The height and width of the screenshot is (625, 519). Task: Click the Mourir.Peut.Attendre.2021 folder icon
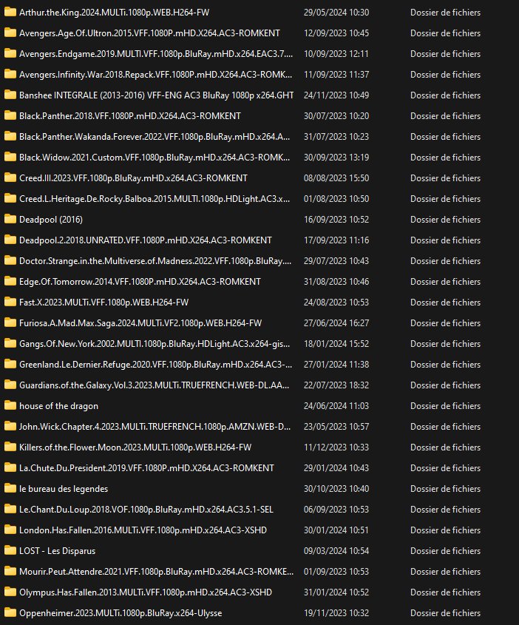pos(10,572)
